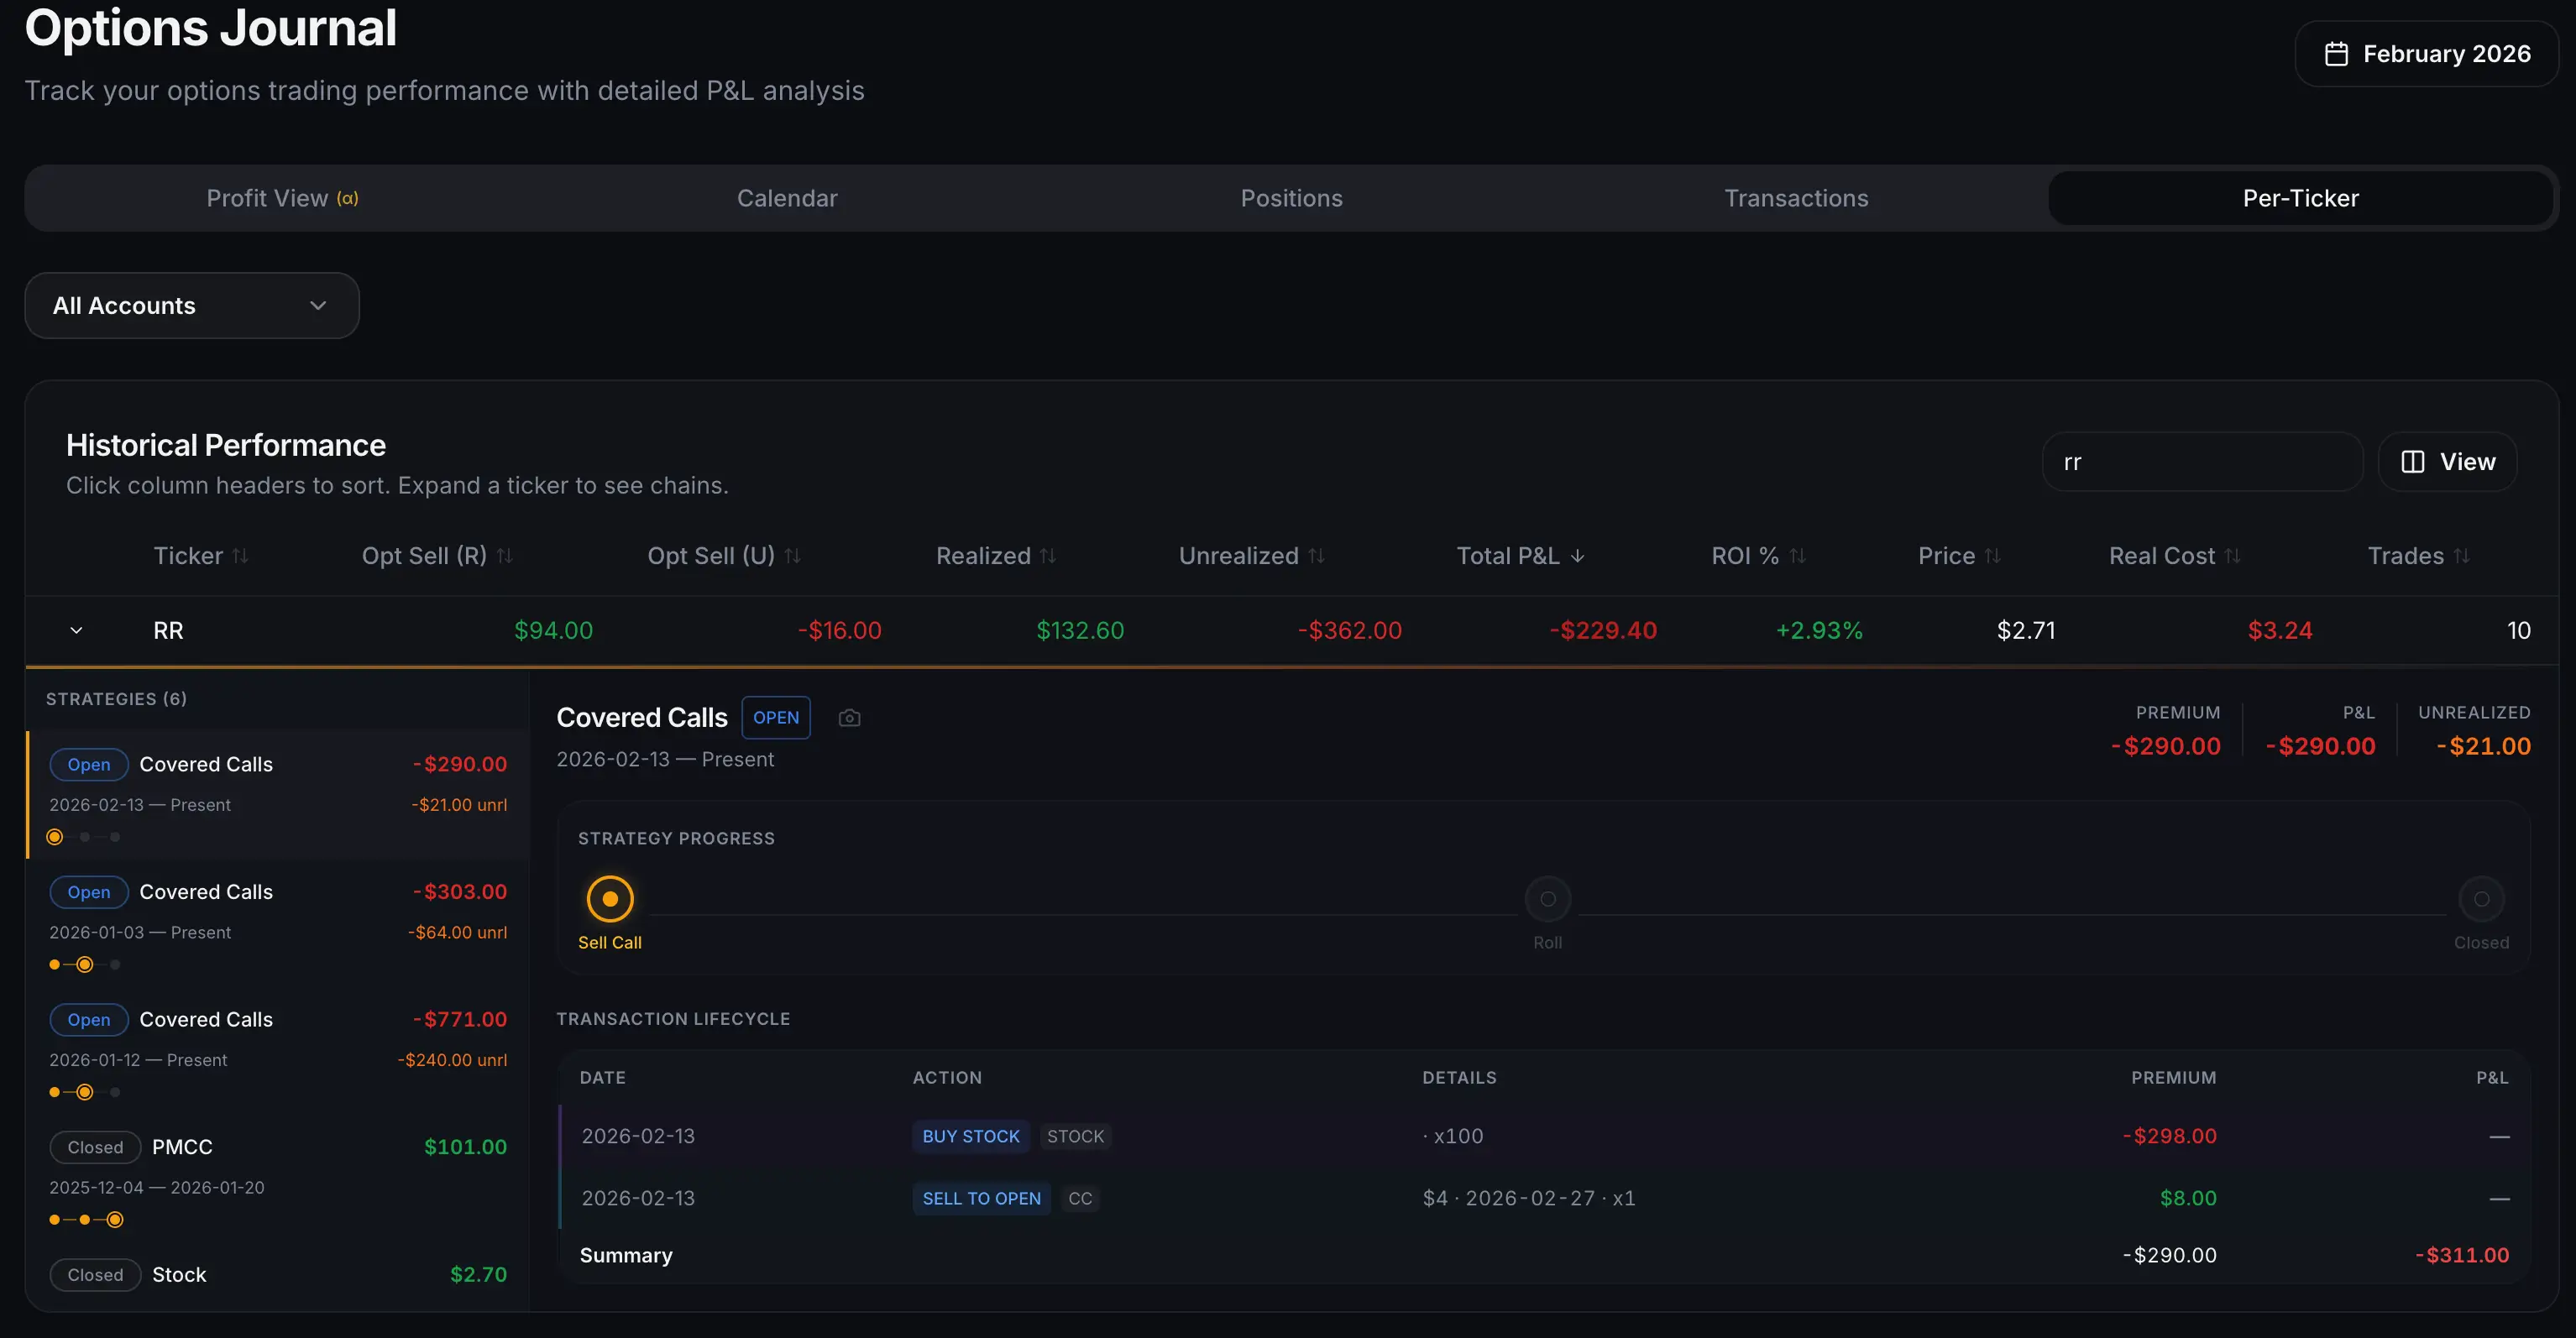The width and height of the screenshot is (2576, 1338).
Task: Open the View columns button
Action: pyautogui.click(x=2447, y=462)
